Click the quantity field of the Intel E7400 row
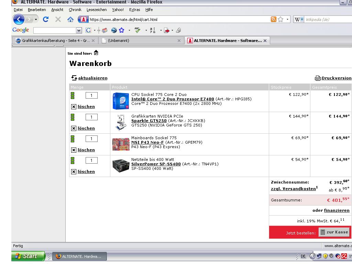The width and height of the screenshot is (352, 264). tap(91, 96)
